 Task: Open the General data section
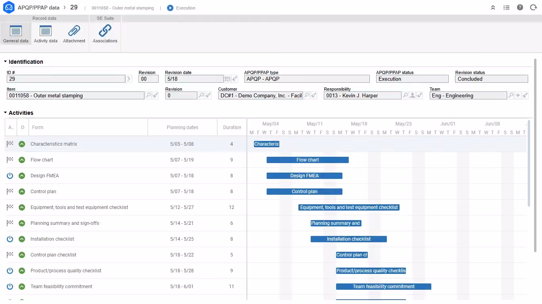click(x=16, y=34)
